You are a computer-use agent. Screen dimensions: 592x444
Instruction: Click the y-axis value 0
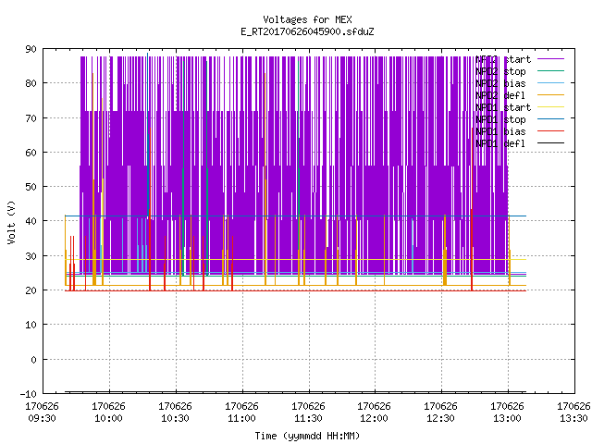[33, 360]
